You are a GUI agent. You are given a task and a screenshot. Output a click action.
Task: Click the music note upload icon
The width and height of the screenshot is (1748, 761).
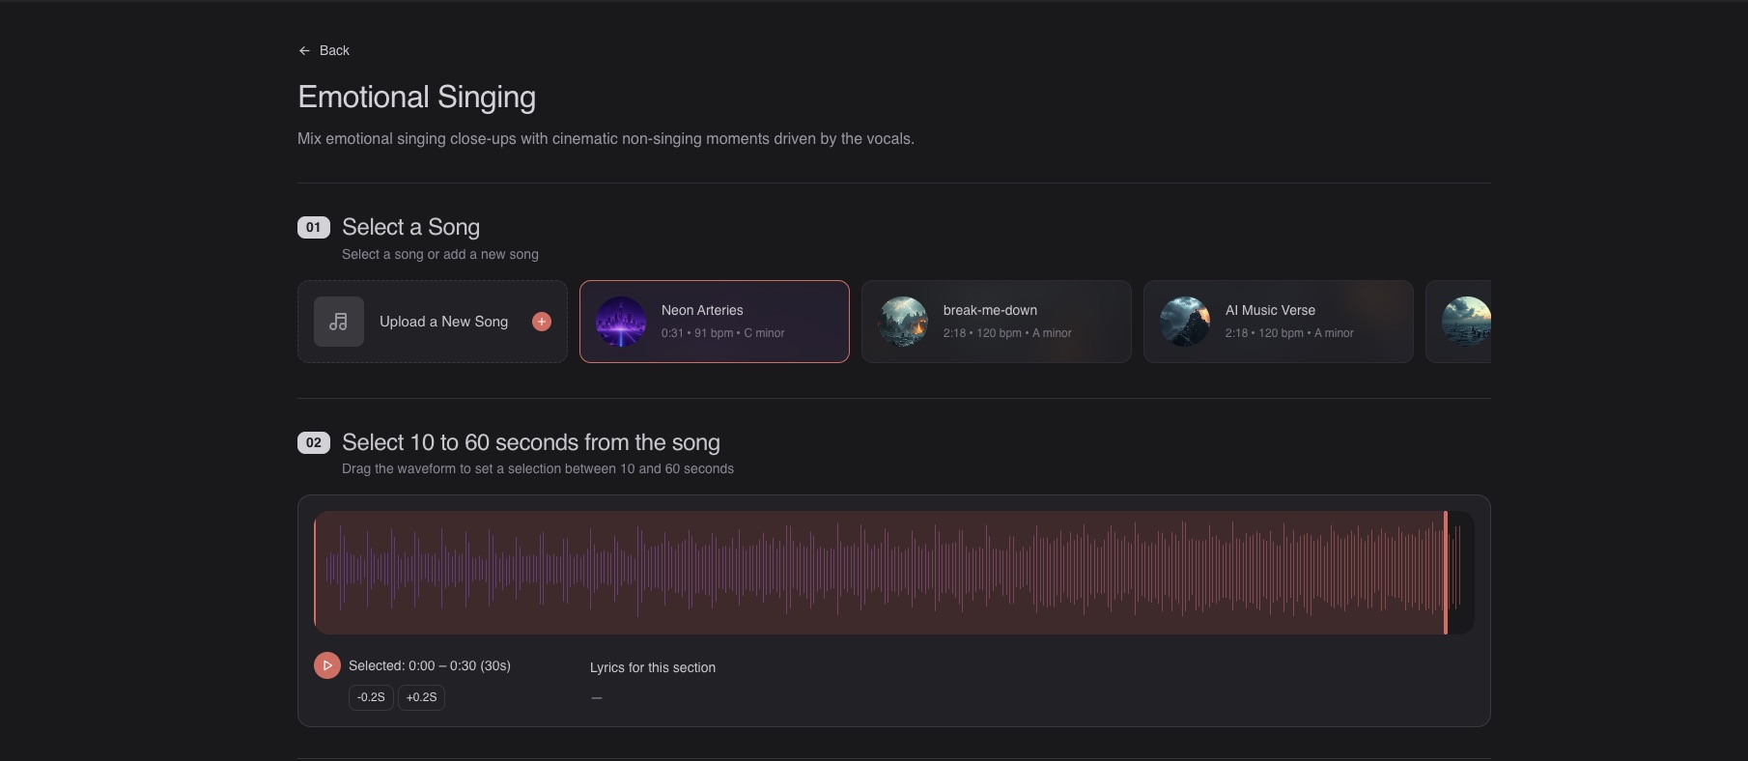tap(339, 322)
